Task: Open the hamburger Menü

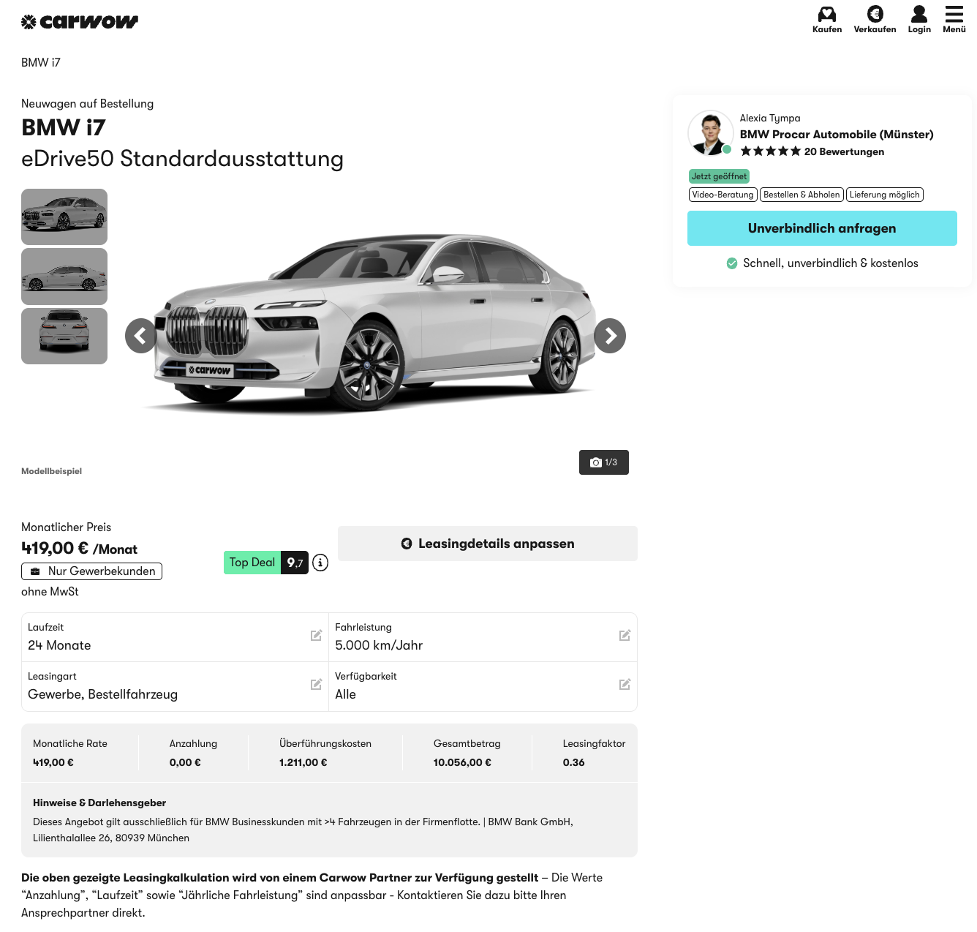Action: [x=954, y=20]
